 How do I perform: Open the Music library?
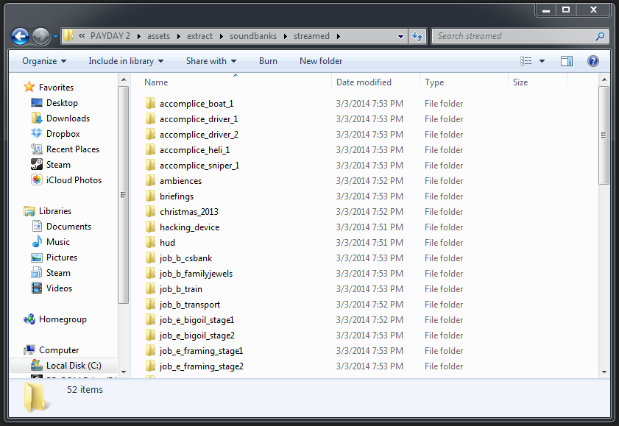57,242
